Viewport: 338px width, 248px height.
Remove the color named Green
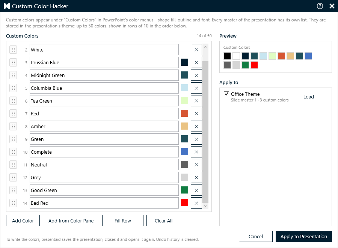(x=196, y=139)
